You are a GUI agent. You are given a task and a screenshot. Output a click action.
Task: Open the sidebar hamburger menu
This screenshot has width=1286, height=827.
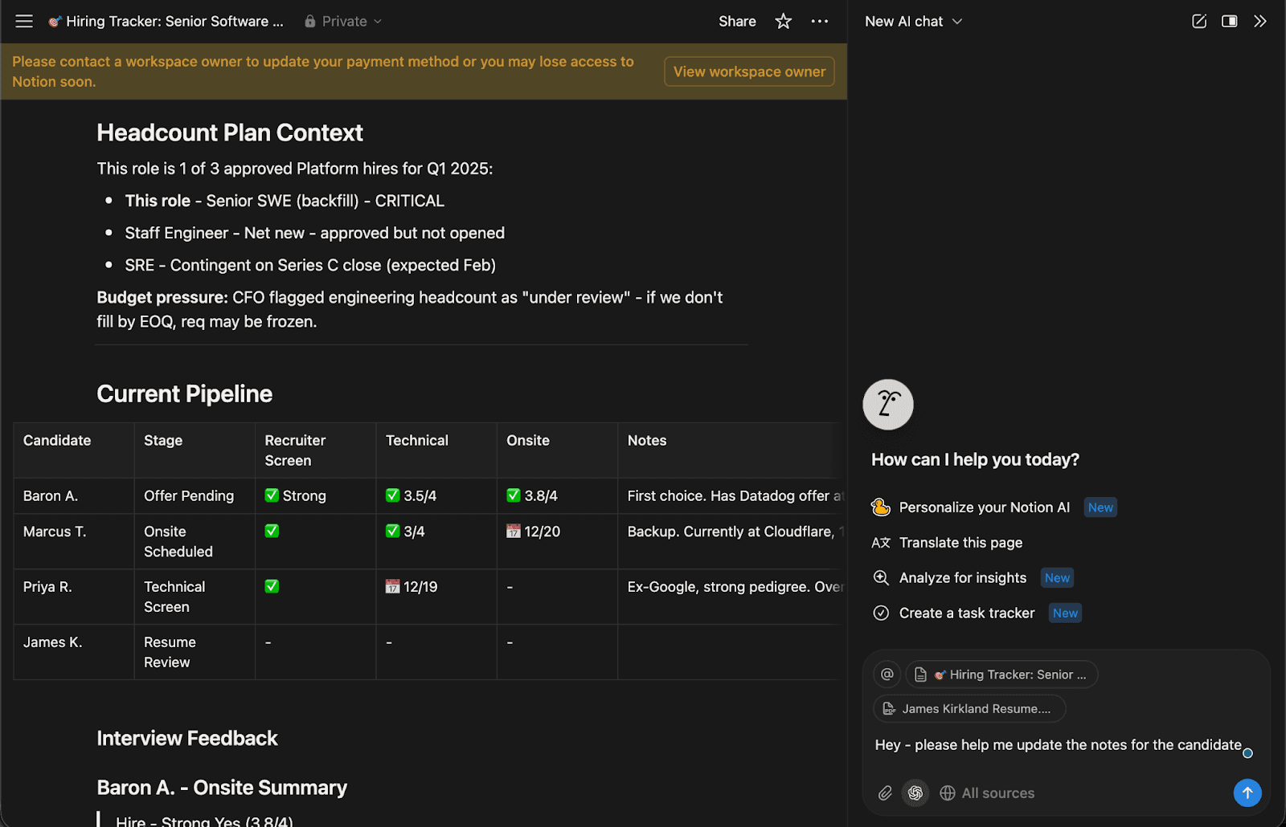(x=24, y=21)
